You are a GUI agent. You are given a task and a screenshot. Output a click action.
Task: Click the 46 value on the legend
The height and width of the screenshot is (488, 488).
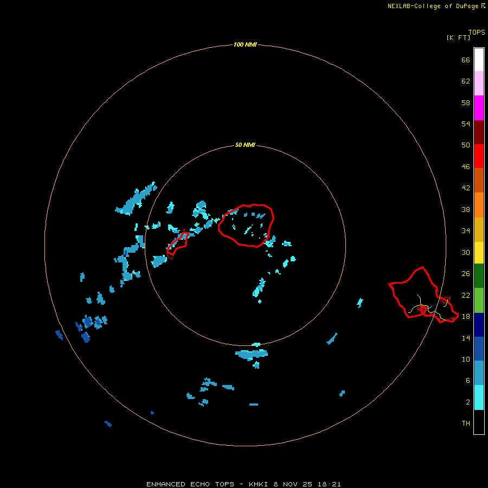click(466, 167)
